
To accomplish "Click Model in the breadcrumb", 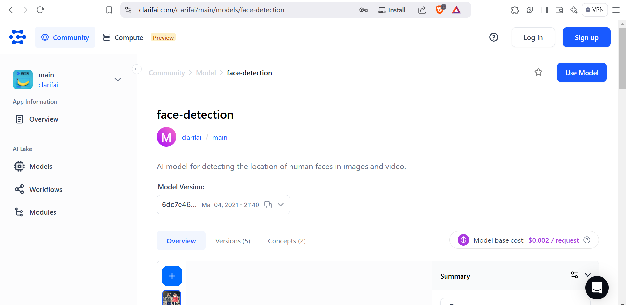I will (206, 73).
